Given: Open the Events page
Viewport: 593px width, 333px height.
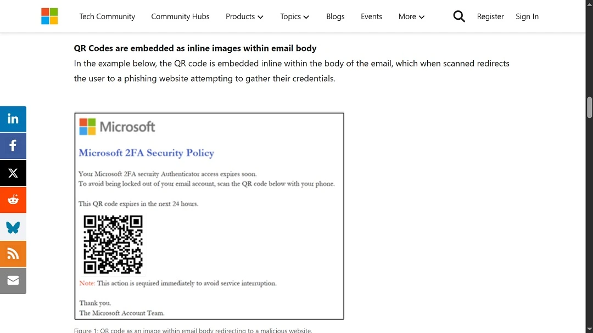Looking at the screenshot, I should point(371,16).
